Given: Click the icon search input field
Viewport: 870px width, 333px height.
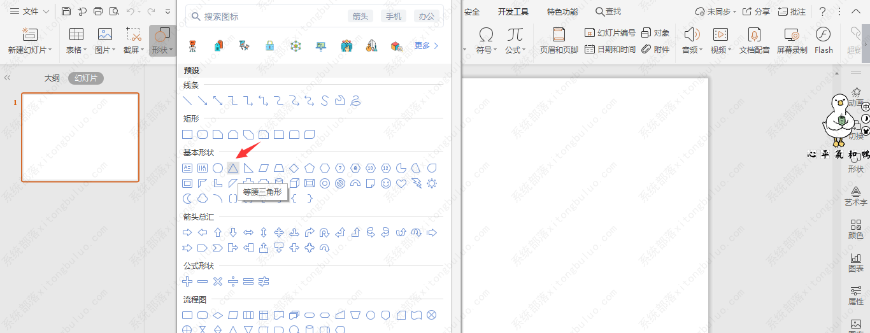Looking at the screenshot, I should point(271,16).
